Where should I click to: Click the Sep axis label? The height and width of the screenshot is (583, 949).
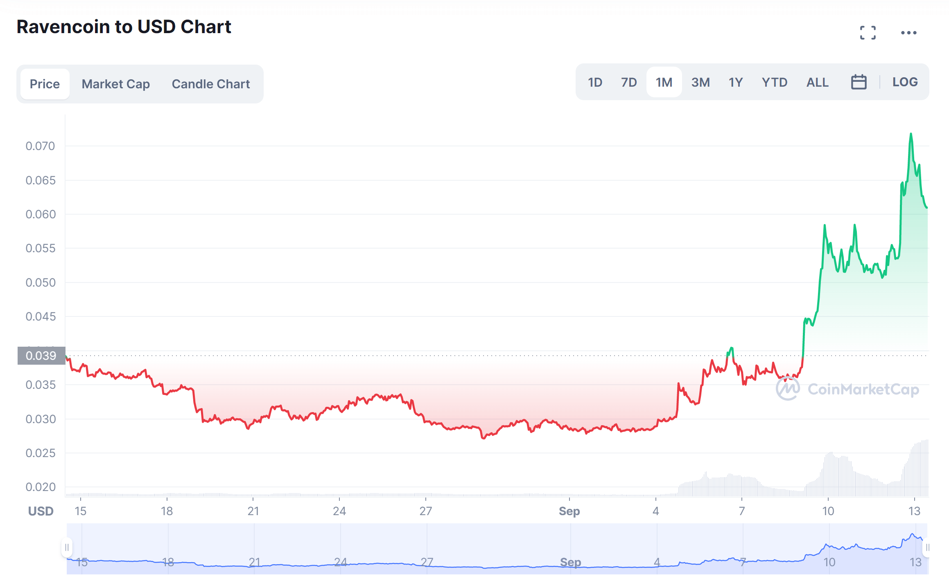[x=569, y=511]
